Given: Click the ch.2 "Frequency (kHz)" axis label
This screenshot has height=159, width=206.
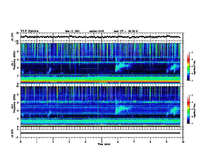Looking at the screenshot, I should (14, 103).
